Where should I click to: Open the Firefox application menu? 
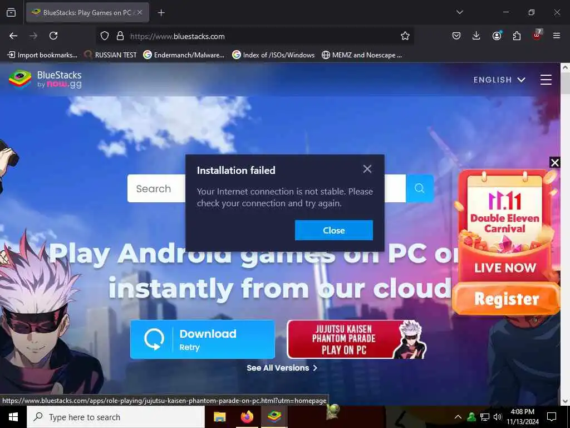tap(557, 36)
